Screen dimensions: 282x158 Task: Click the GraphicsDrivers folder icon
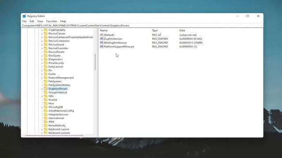click(46, 89)
